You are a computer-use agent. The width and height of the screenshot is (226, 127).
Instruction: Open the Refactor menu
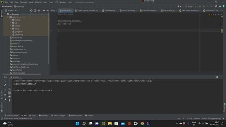[38, 2]
